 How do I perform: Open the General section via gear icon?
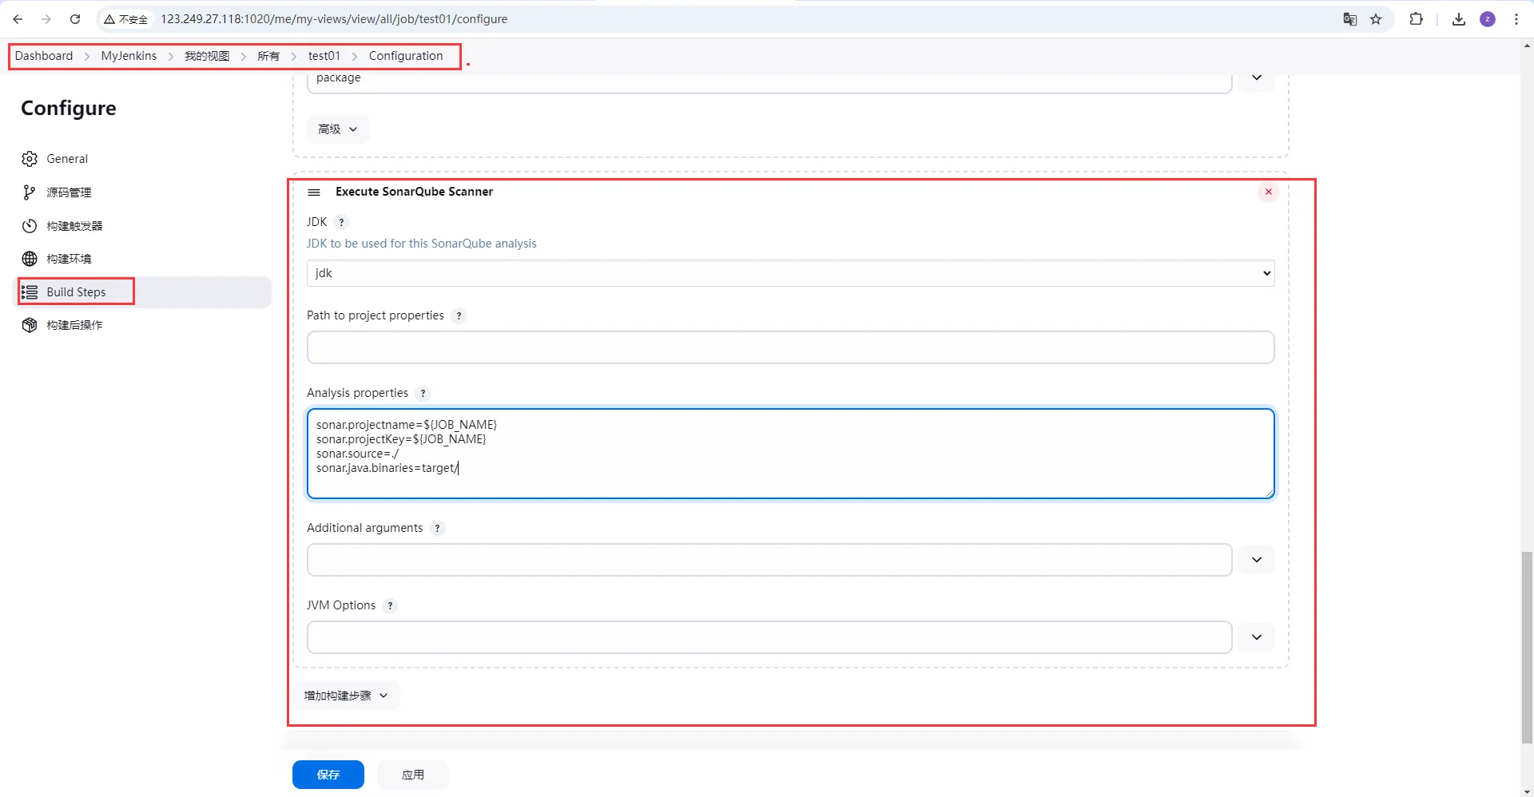(30, 159)
